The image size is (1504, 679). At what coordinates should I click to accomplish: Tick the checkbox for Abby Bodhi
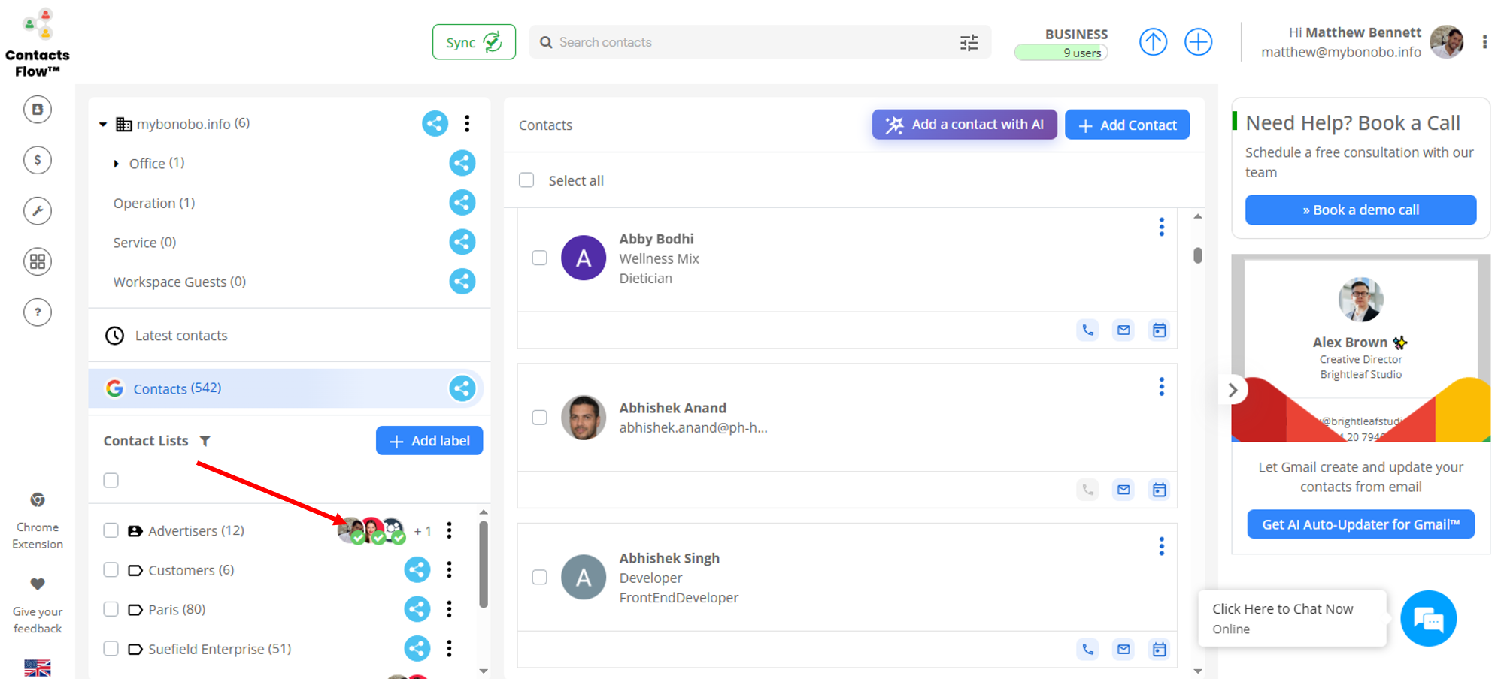pyautogui.click(x=539, y=258)
